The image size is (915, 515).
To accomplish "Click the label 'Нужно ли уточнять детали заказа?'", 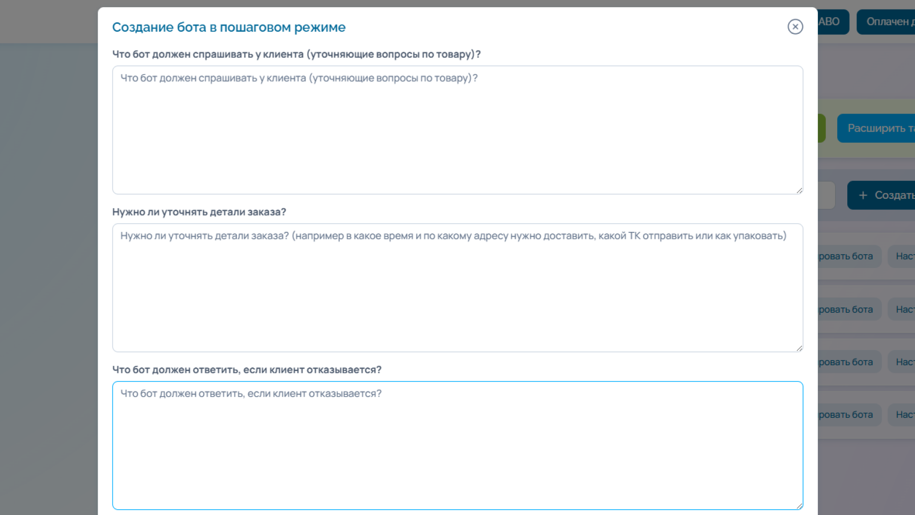I will tap(199, 212).
